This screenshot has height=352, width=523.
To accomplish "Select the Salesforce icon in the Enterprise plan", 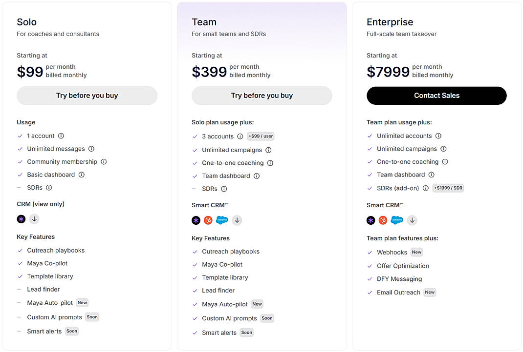I will (397, 220).
